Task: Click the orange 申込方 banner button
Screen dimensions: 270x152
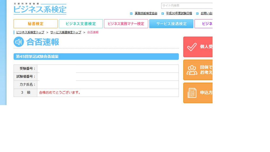Action: point(198,93)
